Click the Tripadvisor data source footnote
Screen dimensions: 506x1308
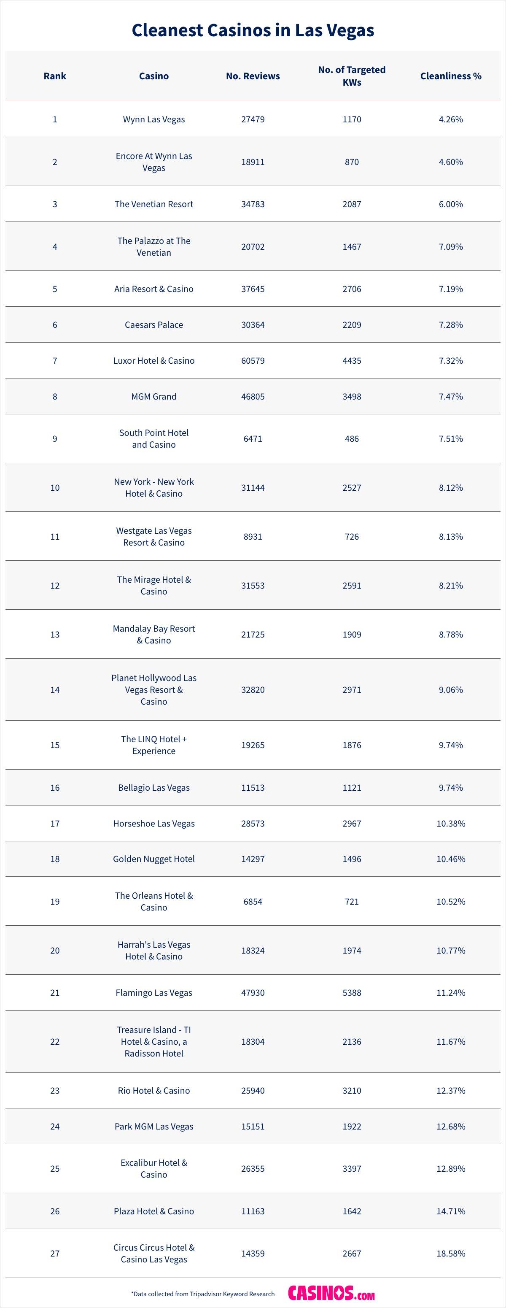[x=202, y=1294]
